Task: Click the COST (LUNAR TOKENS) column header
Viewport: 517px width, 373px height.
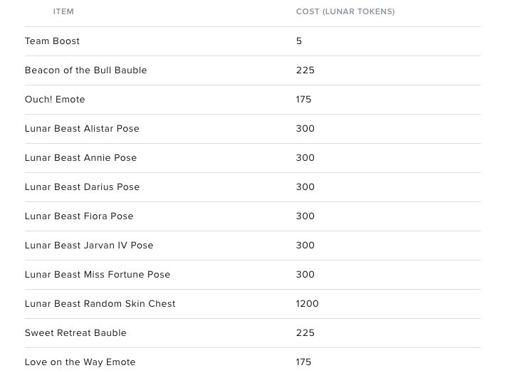Action: tap(345, 11)
